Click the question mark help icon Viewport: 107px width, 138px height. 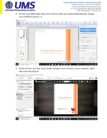(x=87, y=82)
